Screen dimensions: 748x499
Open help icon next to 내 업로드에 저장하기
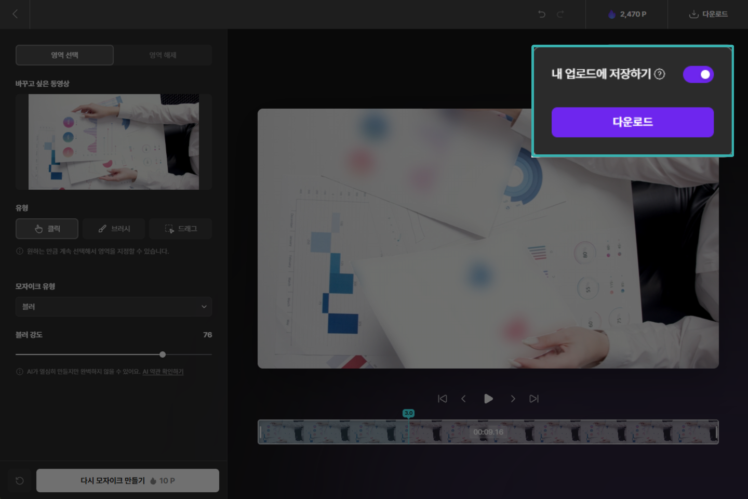pos(660,74)
